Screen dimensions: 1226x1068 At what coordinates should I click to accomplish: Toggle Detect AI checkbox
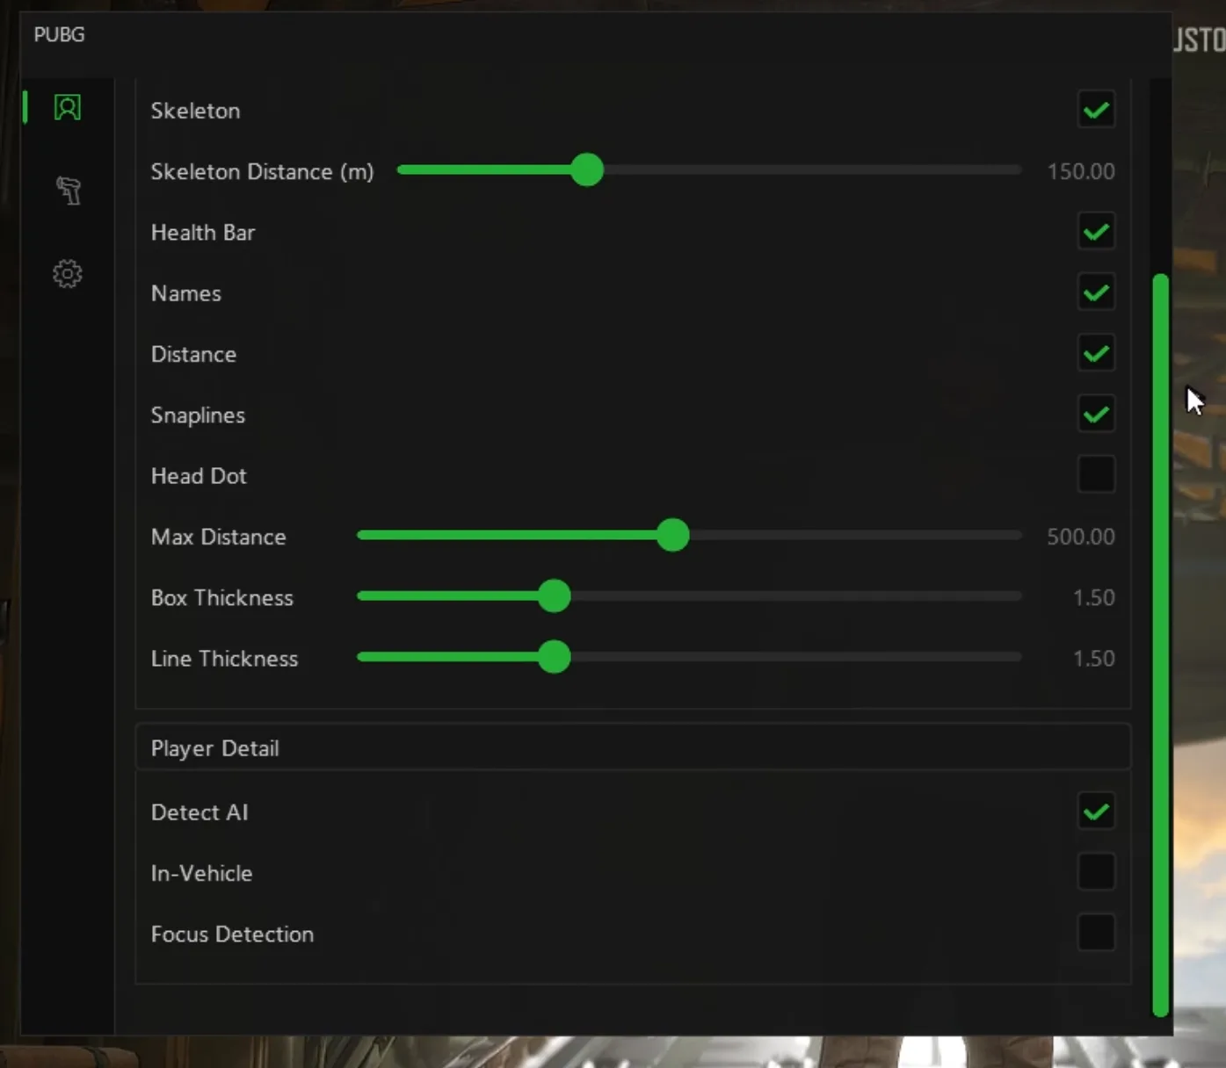click(1096, 812)
